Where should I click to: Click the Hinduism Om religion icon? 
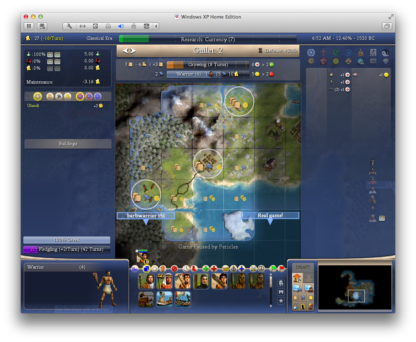pyautogui.click(x=348, y=53)
